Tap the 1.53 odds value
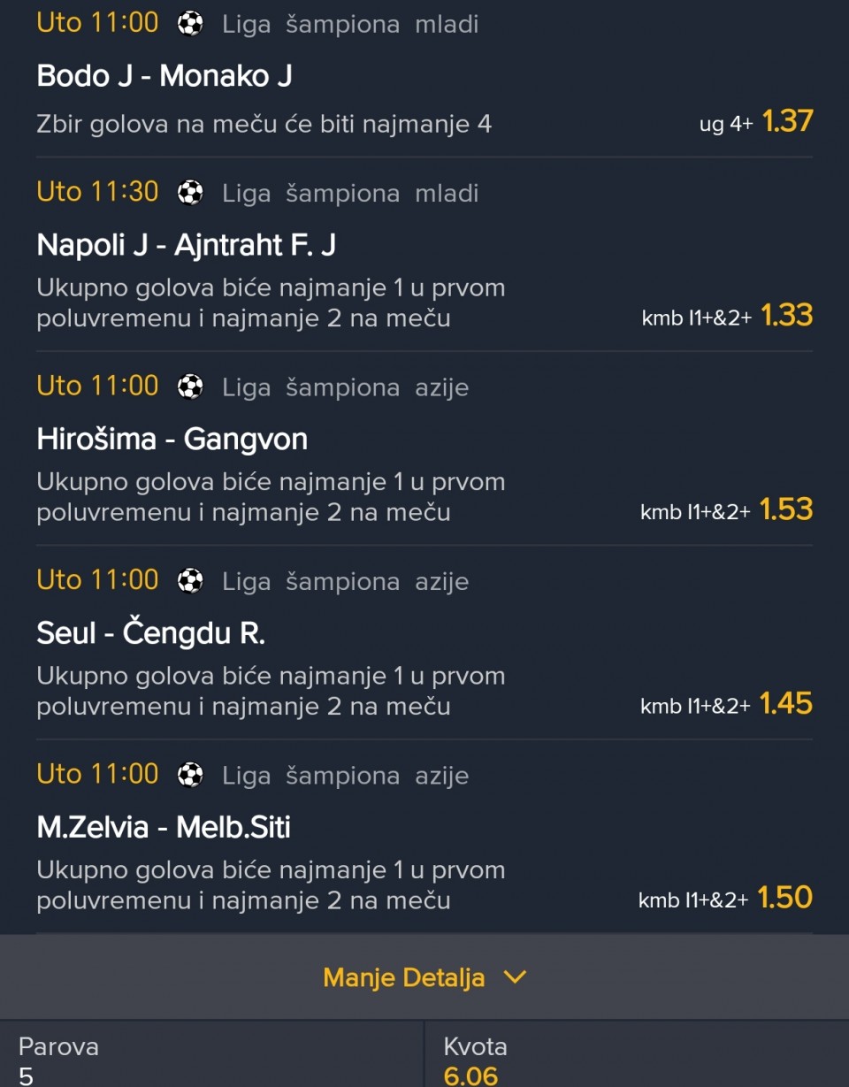Screen dimensions: 849x1087 coord(786,509)
